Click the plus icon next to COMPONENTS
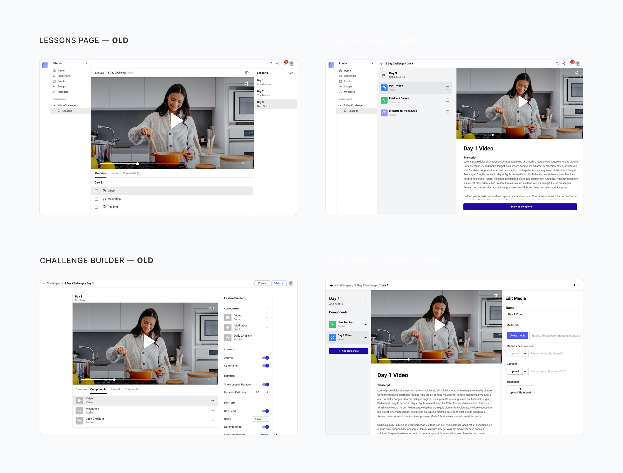 pos(267,308)
